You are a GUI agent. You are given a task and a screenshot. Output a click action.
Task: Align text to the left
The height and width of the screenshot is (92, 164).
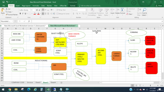click(x=43, y=14)
